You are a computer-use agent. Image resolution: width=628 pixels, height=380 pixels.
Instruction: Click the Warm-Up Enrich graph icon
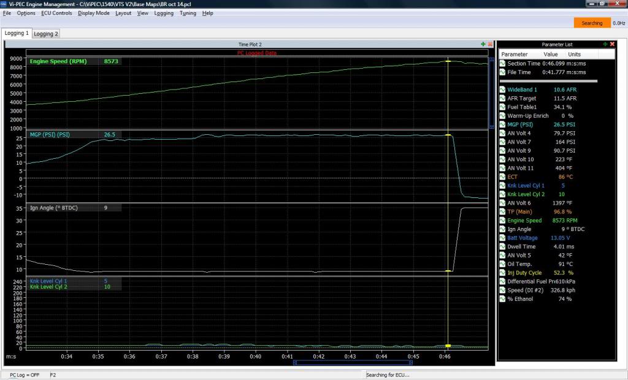[x=502, y=116]
